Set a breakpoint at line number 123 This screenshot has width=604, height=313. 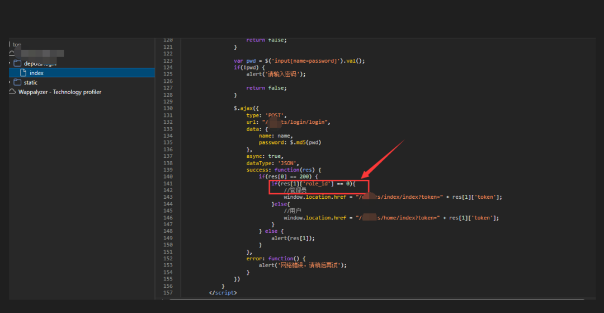tap(168, 60)
